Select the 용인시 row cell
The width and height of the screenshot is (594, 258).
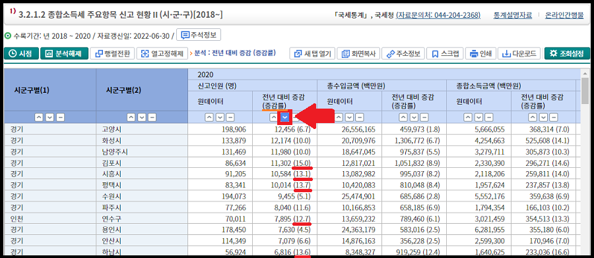142,230
